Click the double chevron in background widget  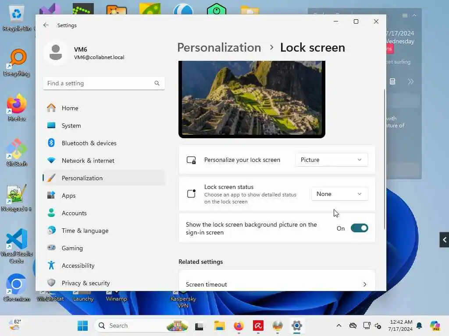coord(410,82)
